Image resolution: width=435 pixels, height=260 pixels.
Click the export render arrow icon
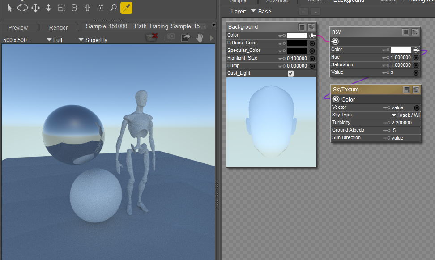click(x=185, y=38)
